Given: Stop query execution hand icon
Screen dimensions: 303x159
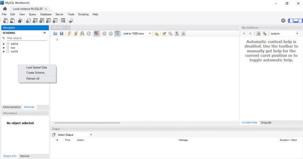Looking at the screenshot, I should pos(89,34).
